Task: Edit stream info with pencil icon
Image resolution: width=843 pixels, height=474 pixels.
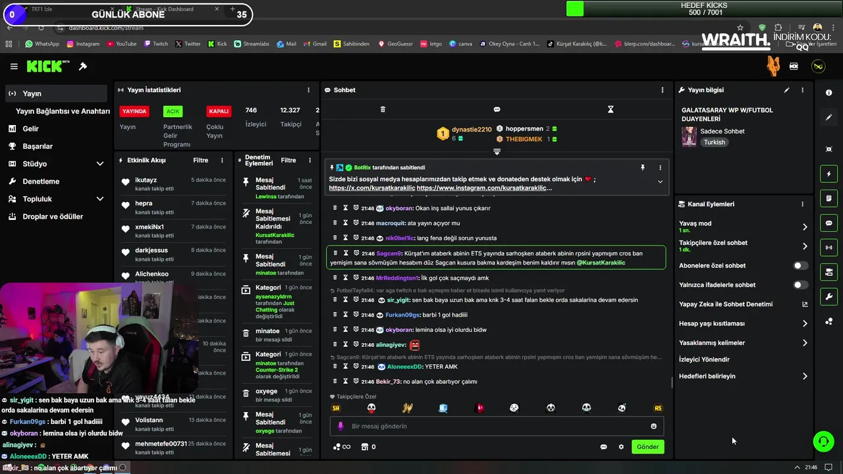Action: click(786, 90)
